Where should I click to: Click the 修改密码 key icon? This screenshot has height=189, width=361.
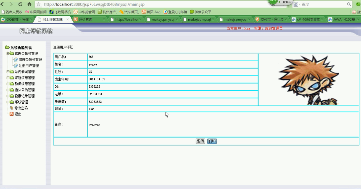tap(12, 108)
